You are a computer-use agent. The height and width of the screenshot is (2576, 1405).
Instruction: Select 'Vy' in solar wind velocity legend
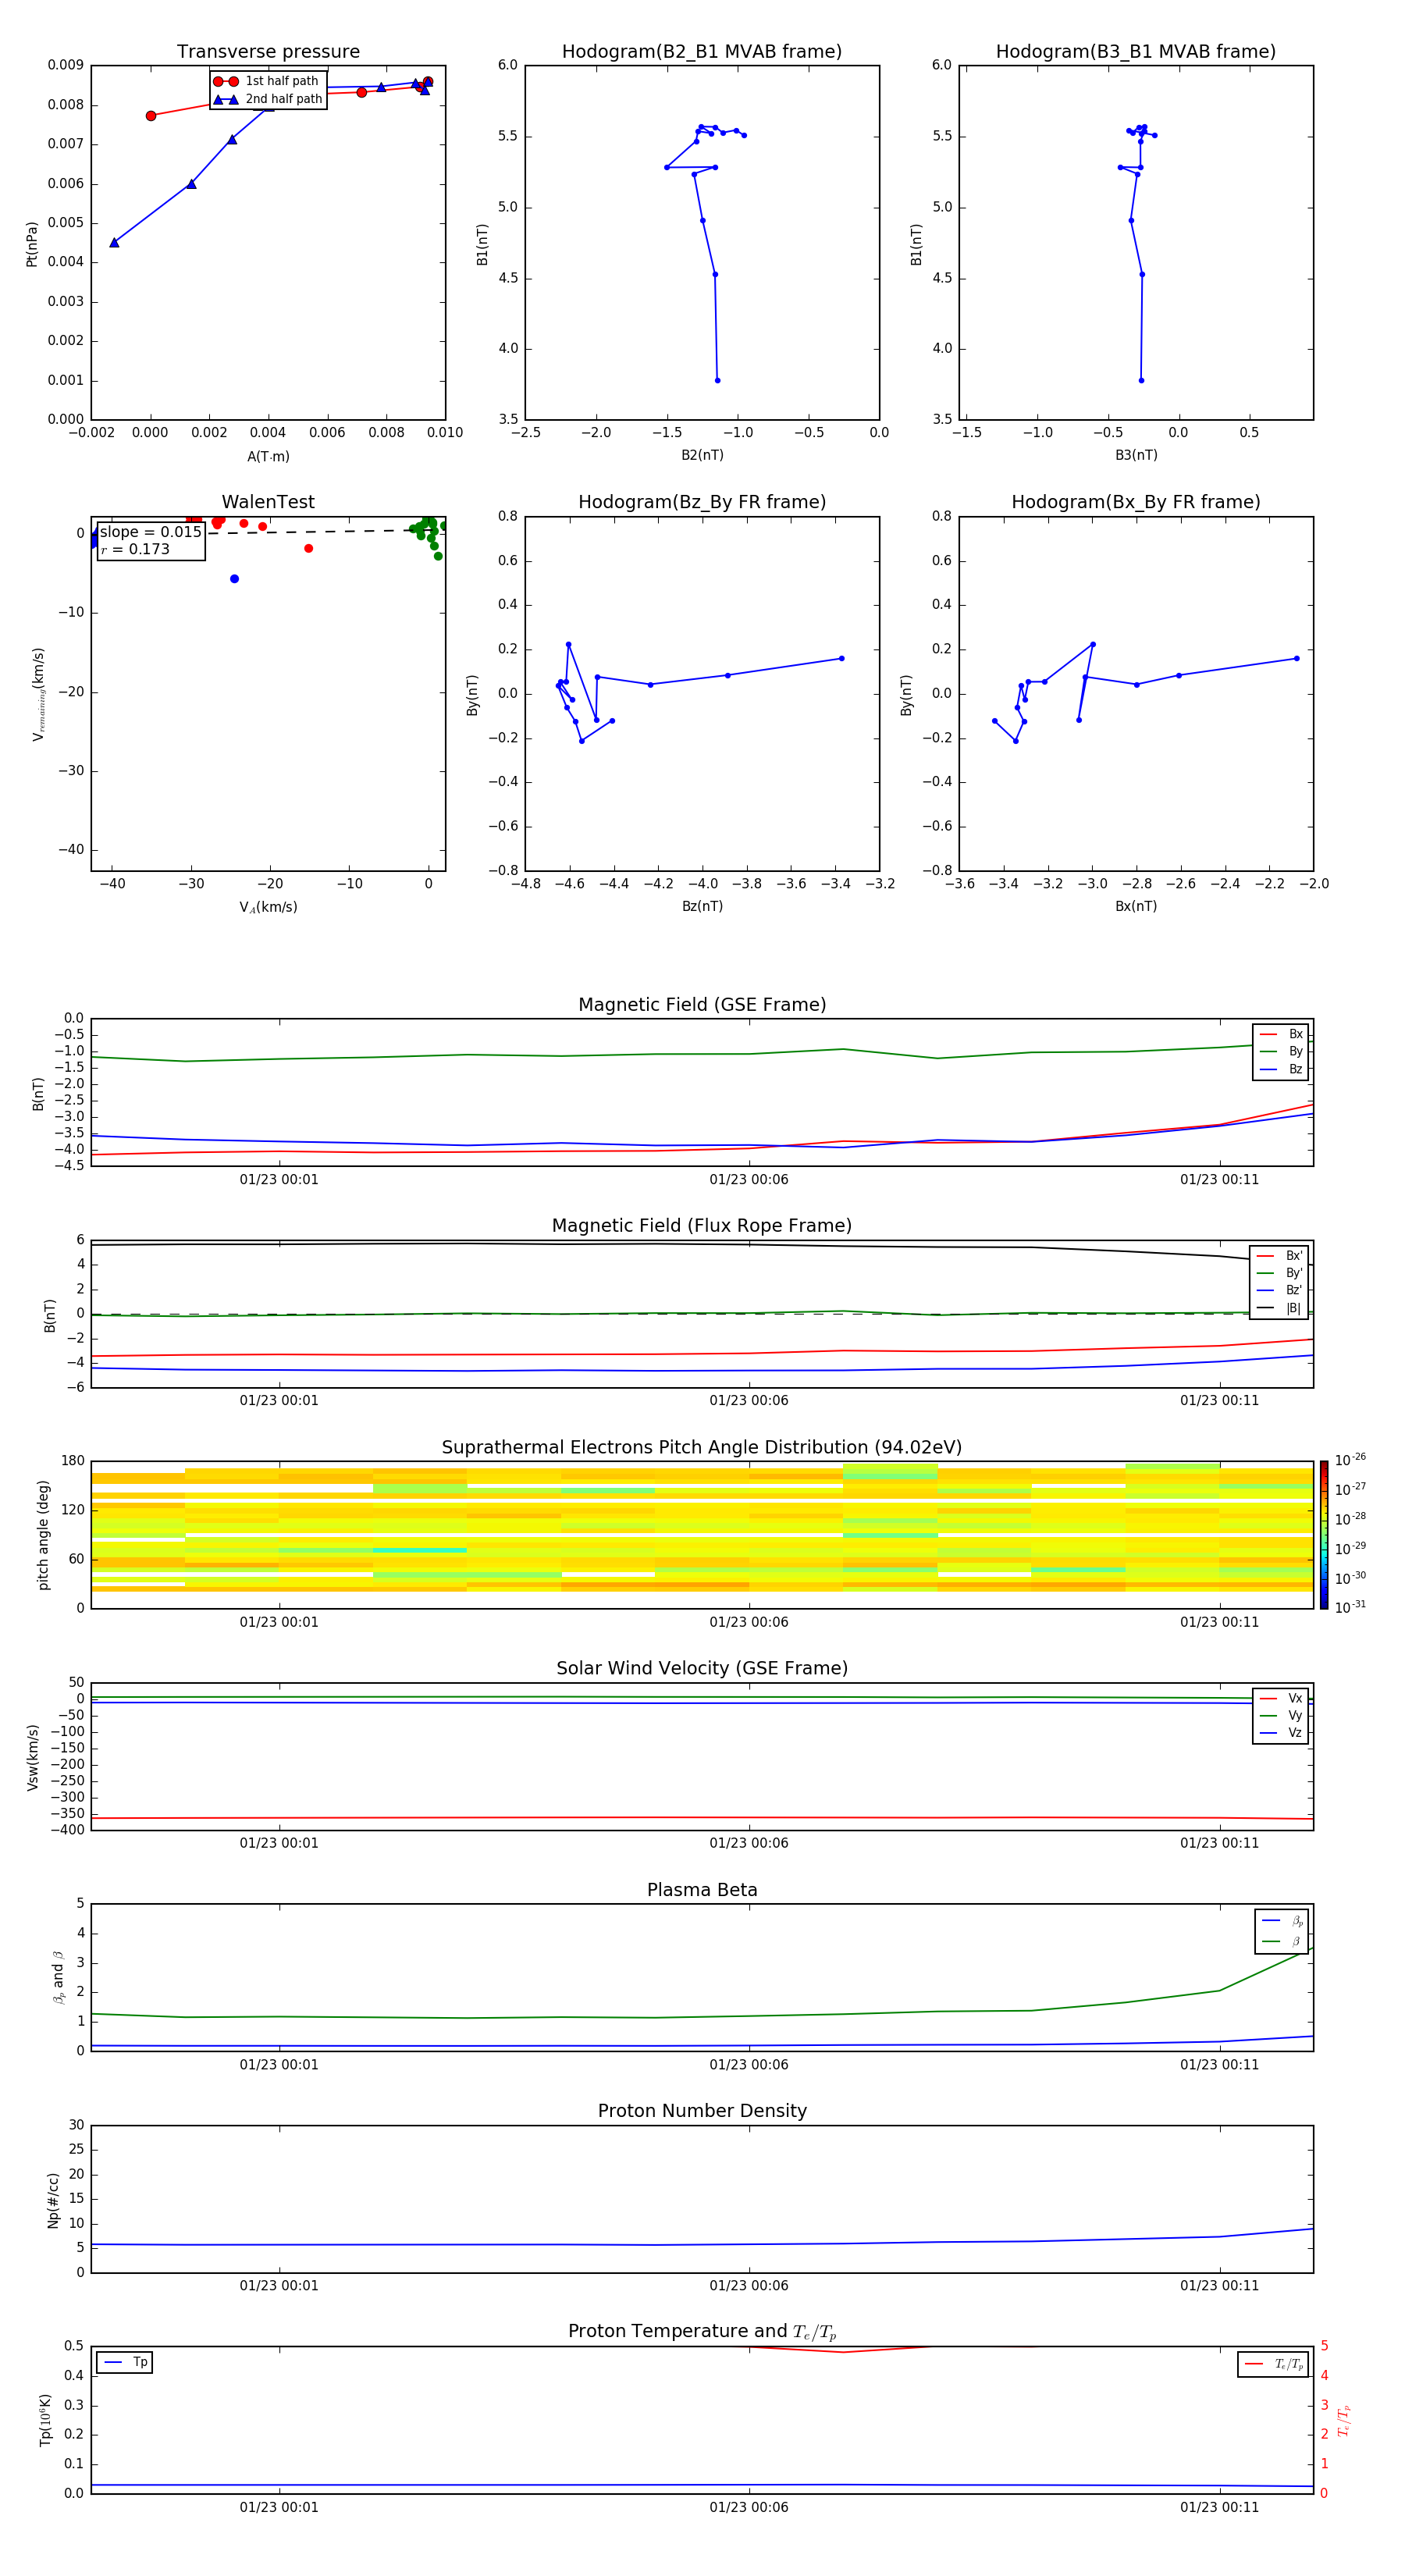tap(1281, 1716)
